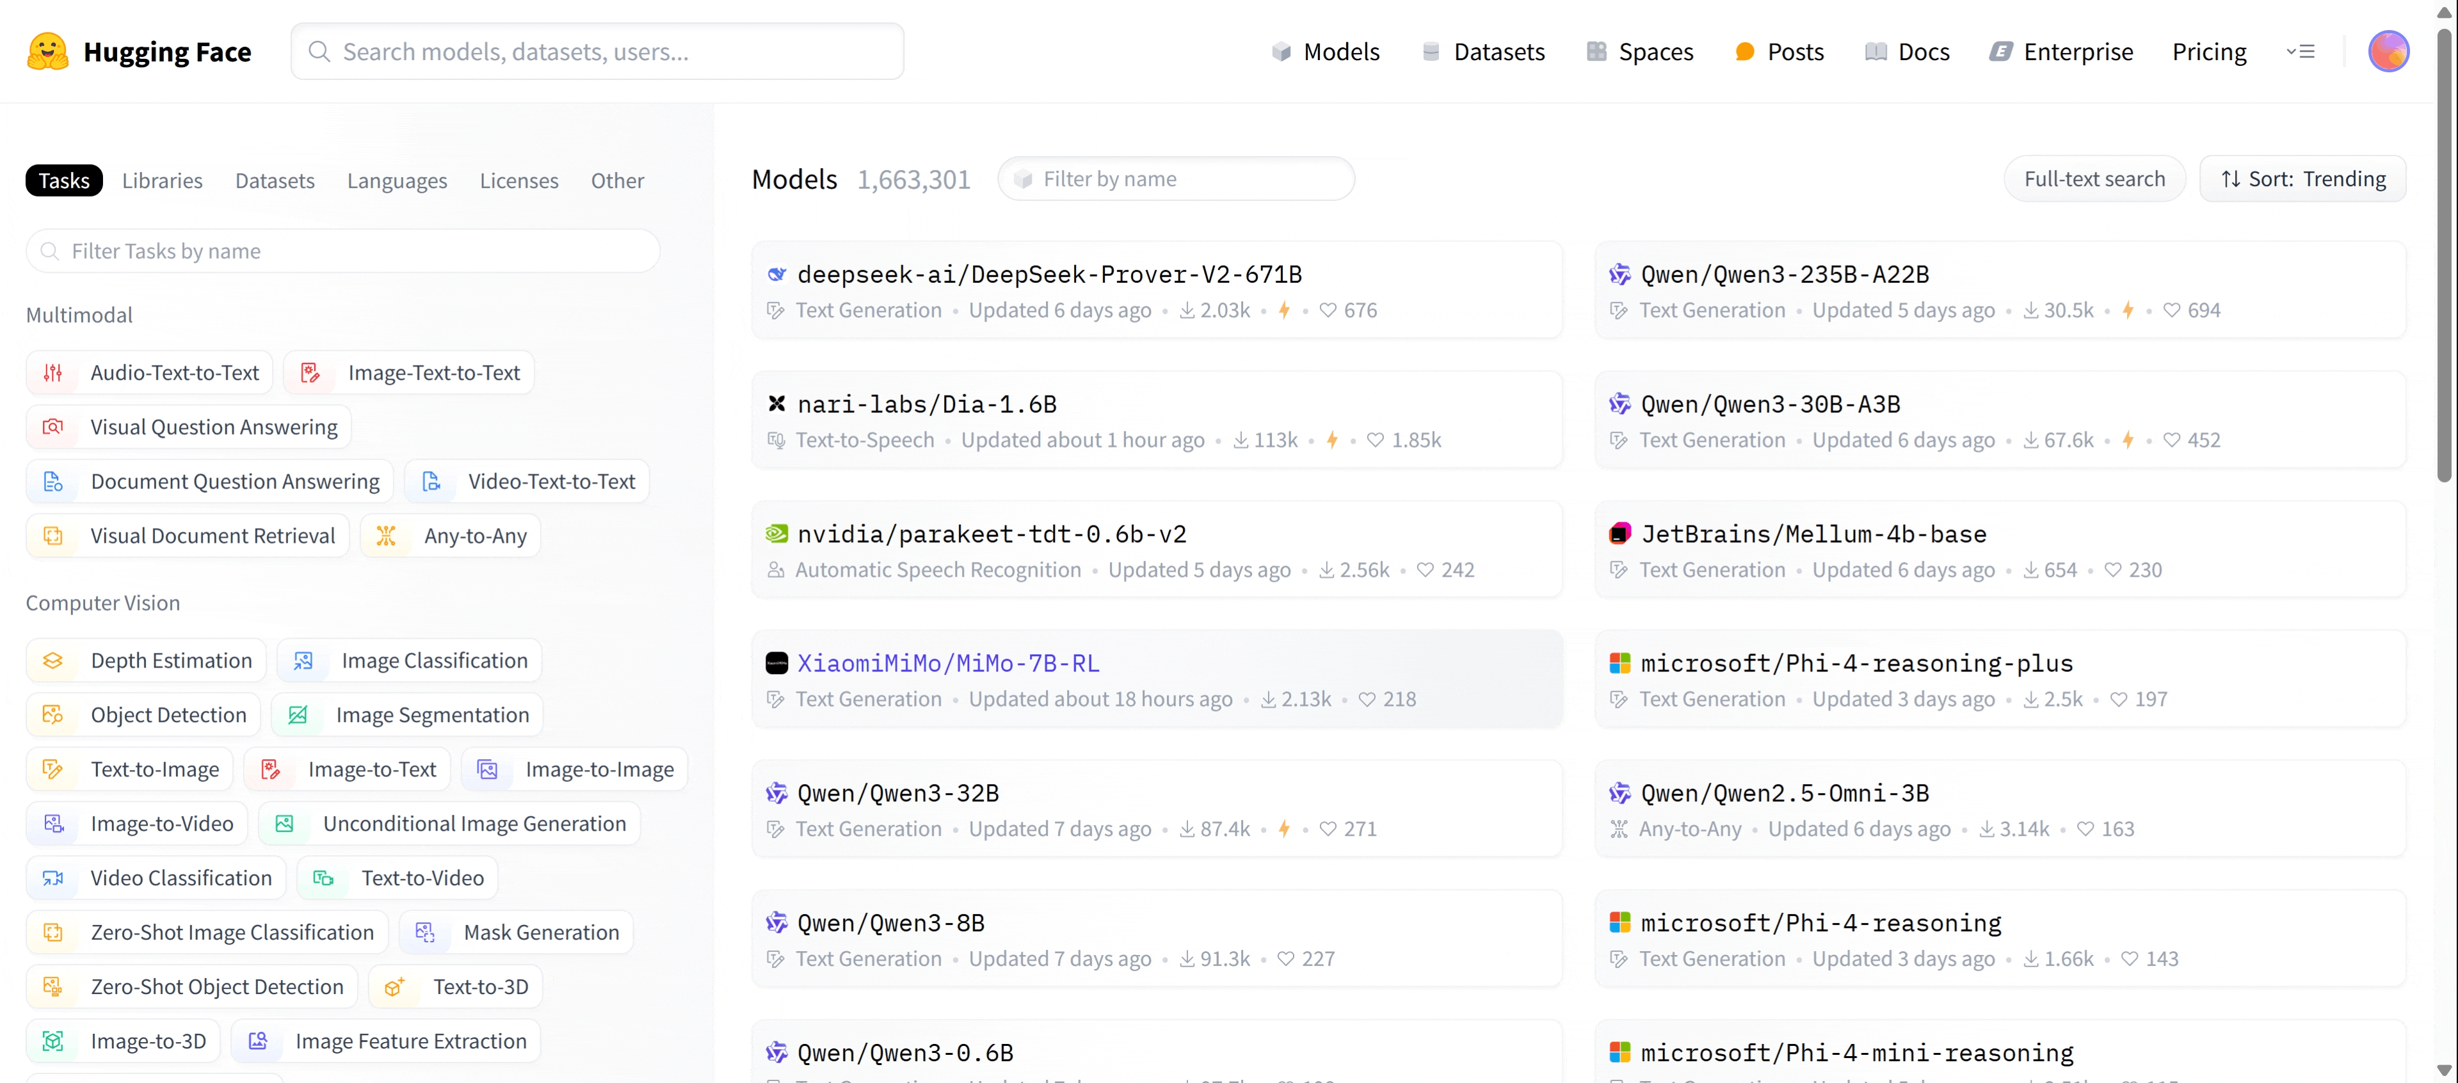
Task: Click the Image-Text-to-Text task icon
Action: coord(310,373)
